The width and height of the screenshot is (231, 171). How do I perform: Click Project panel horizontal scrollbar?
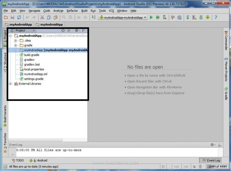click(36, 140)
